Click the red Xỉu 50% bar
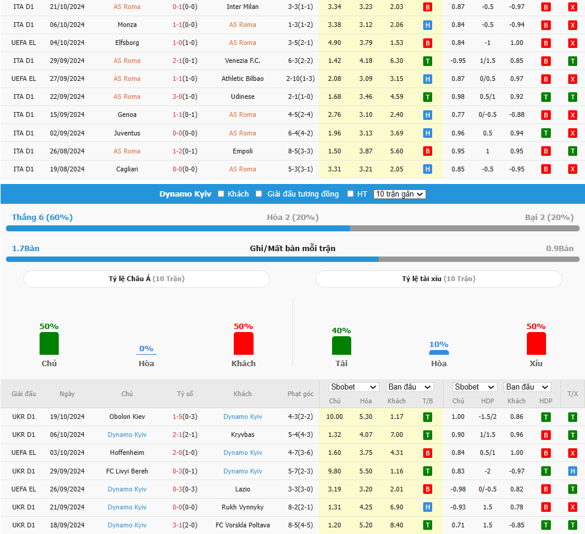The image size is (585, 534). (536, 343)
